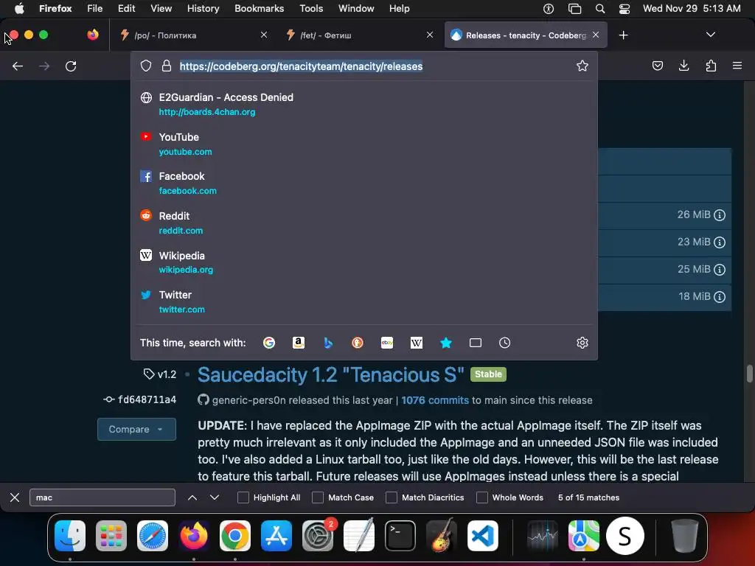
Task: Go back with the back arrow
Action: tap(18, 66)
